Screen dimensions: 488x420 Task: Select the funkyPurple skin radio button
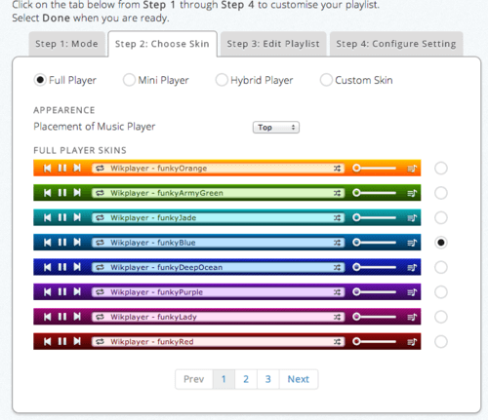click(x=441, y=292)
